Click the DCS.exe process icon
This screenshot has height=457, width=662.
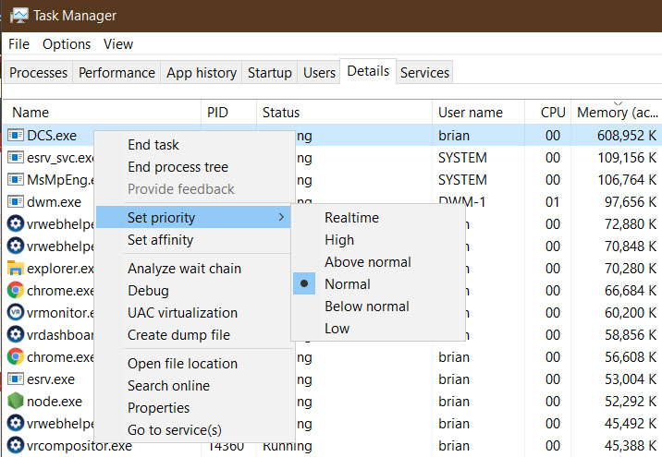pos(16,136)
